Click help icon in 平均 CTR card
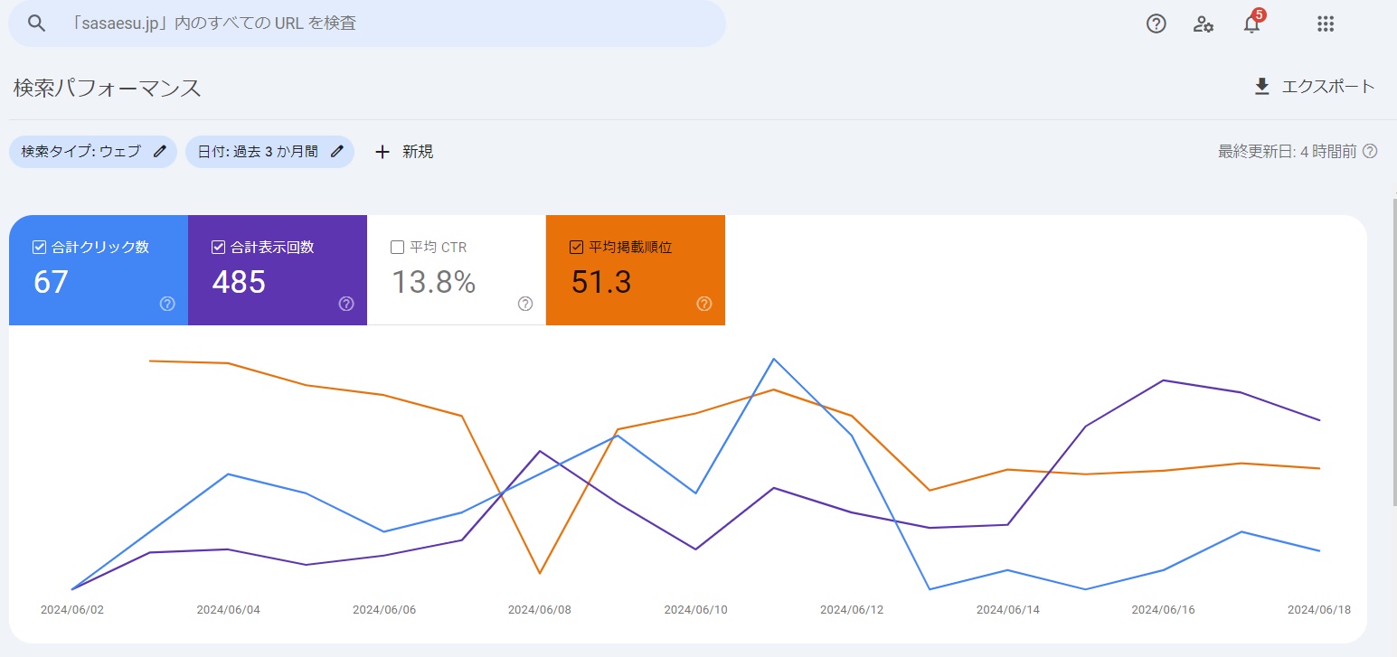 pyautogui.click(x=525, y=304)
